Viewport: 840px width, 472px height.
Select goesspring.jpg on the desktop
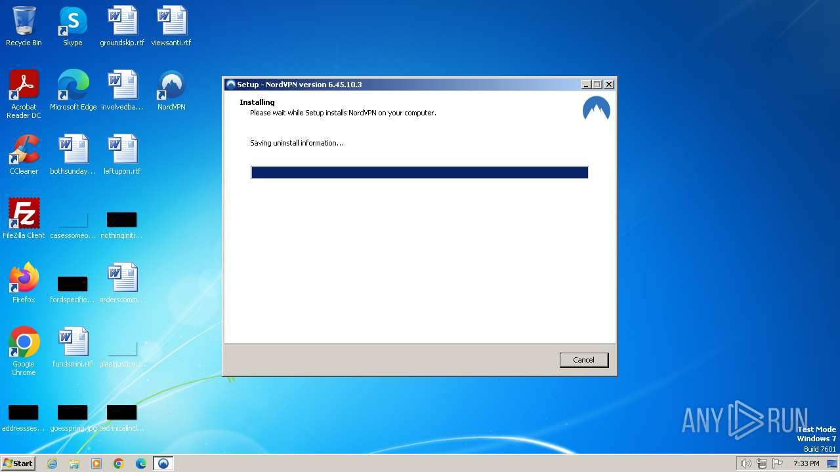coord(73,418)
